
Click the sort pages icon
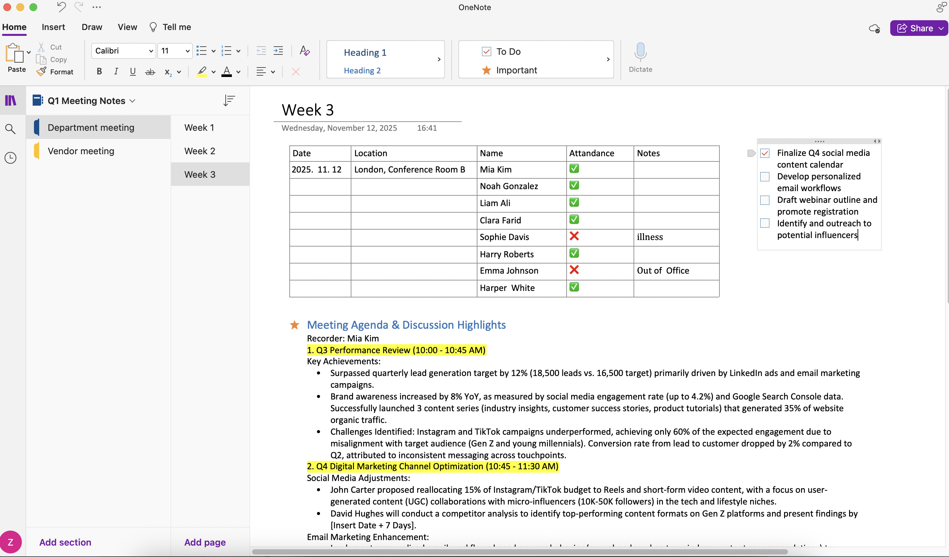point(229,100)
